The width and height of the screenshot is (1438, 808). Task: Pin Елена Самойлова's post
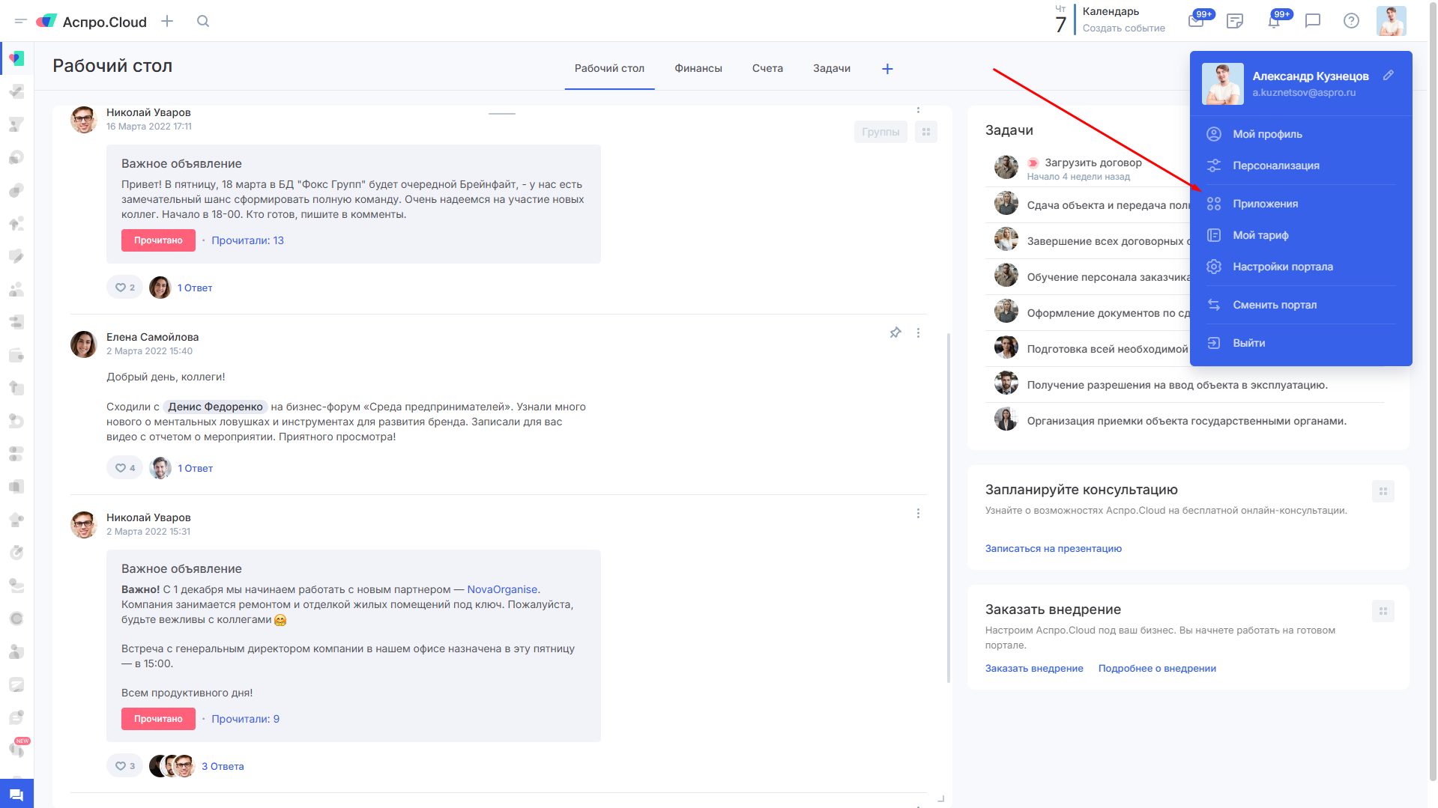click(895, 332)
